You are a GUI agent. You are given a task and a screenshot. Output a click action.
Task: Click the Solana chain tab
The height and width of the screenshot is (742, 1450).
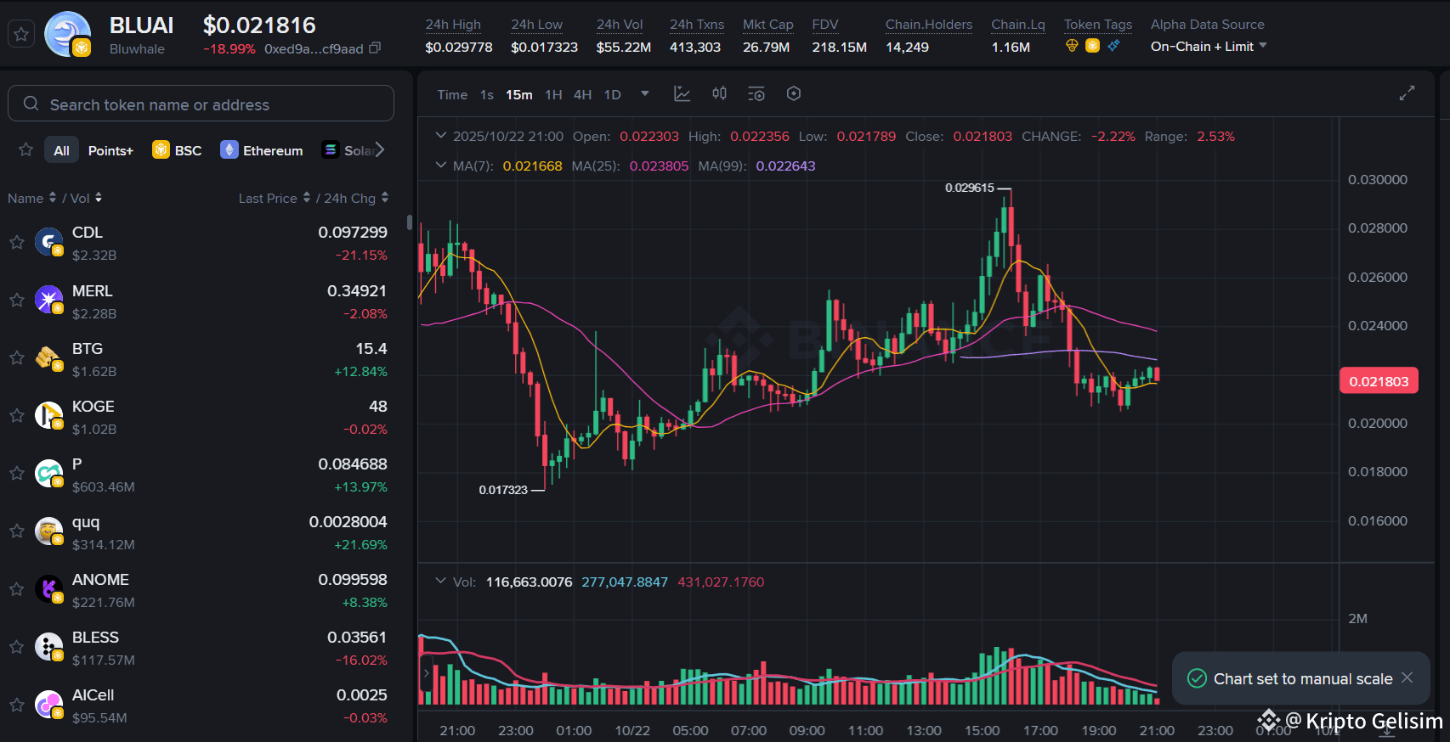pyautogui.click(x=348, y=150)
